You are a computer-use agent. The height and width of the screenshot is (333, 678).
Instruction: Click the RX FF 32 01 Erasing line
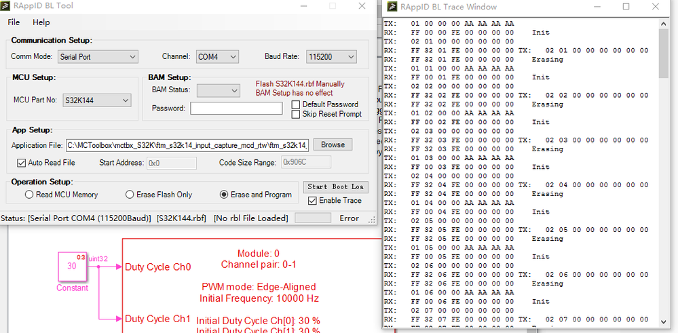point(474,59)
